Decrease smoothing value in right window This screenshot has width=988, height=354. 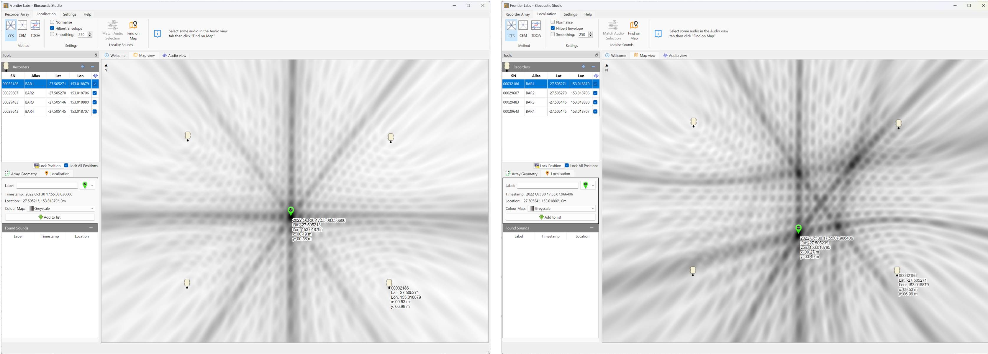pos(591,36)
